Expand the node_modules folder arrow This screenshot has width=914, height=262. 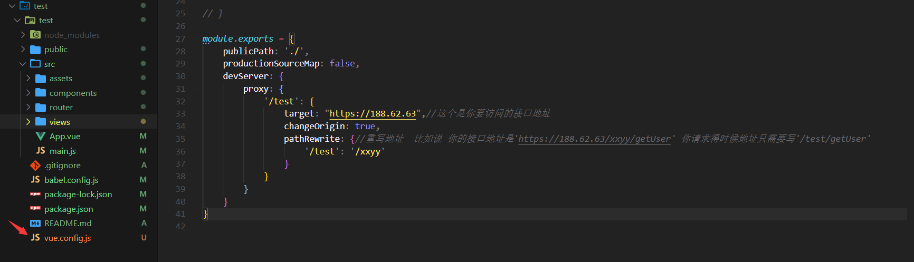click(x=23, y=35)
